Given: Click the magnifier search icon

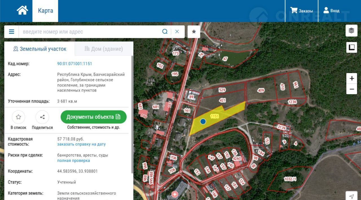Looking at the screenshot, I should 165,32.
